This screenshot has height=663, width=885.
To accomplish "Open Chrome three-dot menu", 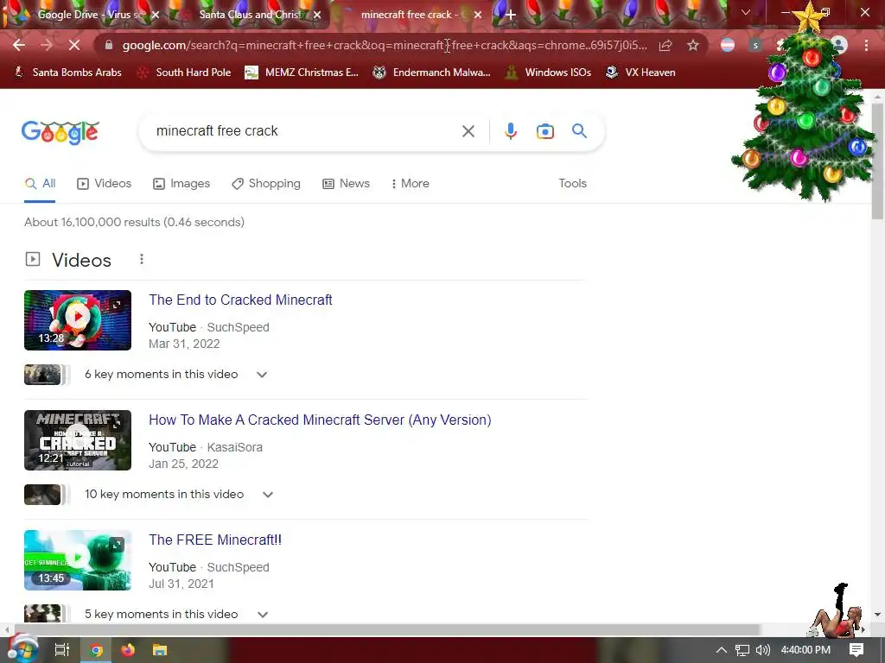I will coord(866,45).
